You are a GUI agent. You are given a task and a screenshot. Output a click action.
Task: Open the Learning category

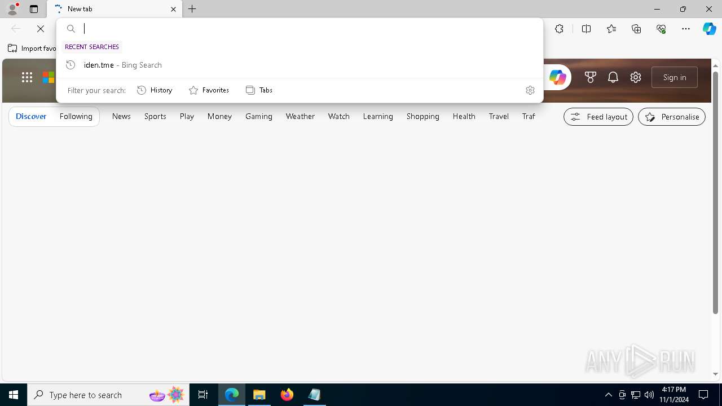(378, 116)
